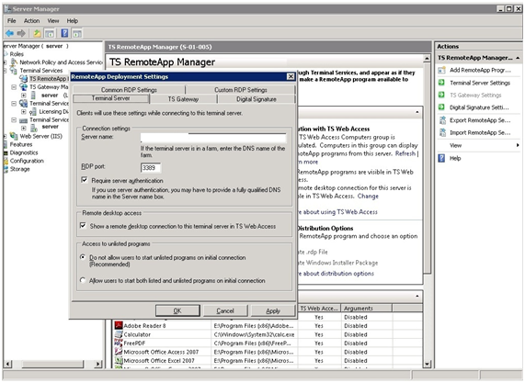525x383 pixels.
Task: Select Allow users to start both listed and unlisted
Action: click(83, 280)
